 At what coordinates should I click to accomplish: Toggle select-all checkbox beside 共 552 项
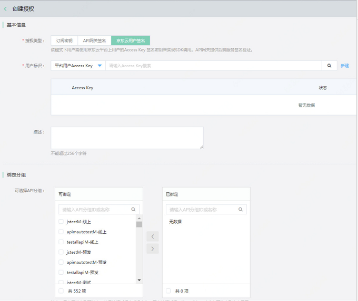pos(61,290)
